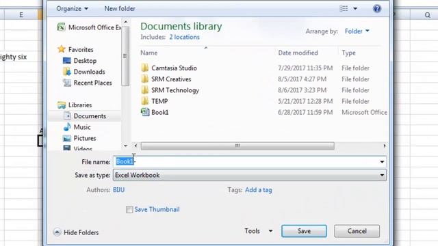Click the Cancel button
The width and height of the screenshot is (438, 246).
(x=357, y=231)
